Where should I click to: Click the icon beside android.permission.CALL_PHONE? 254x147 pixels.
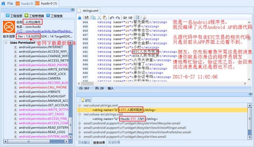click(15, 87)
